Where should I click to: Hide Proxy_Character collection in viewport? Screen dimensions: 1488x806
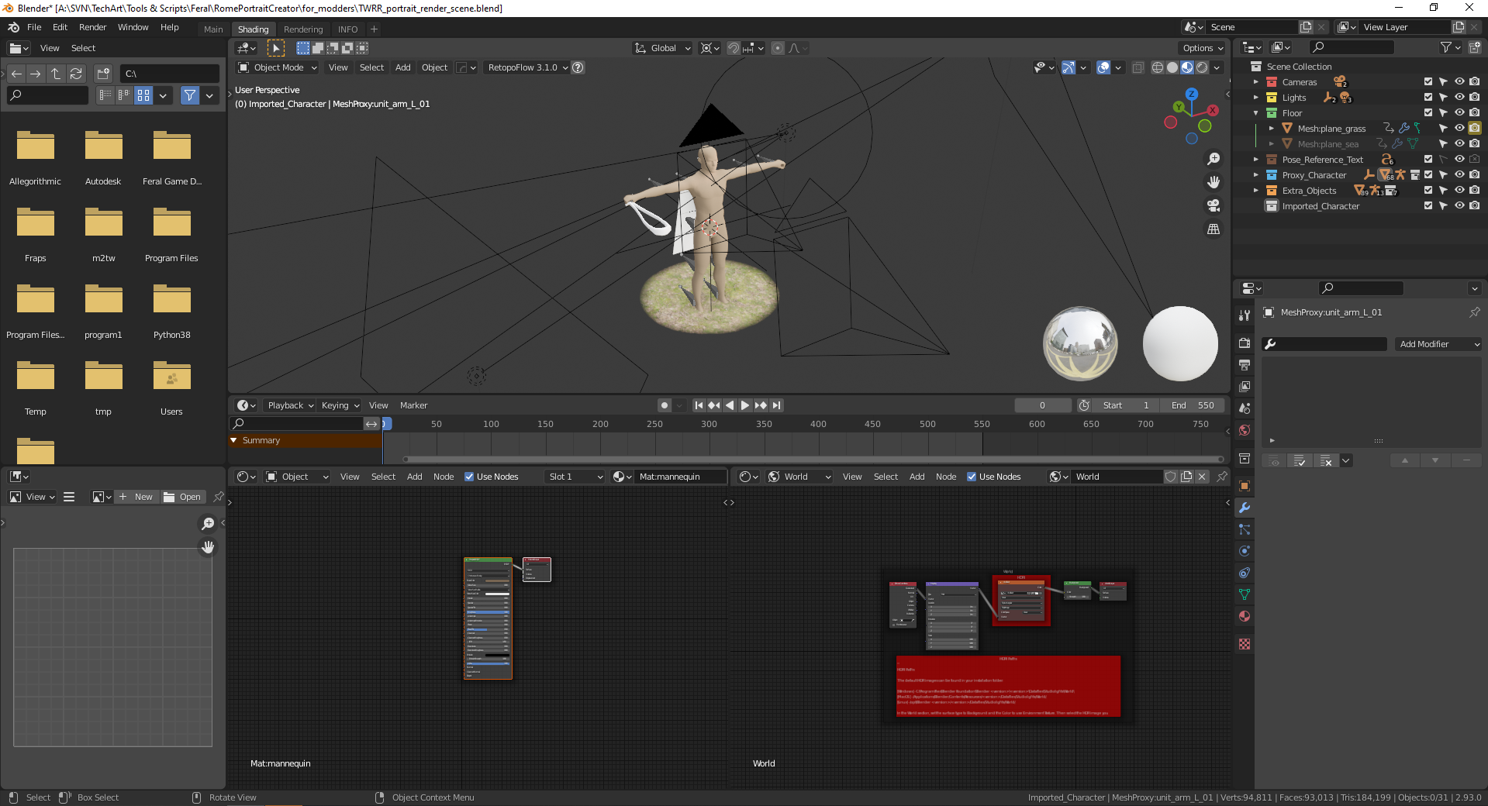tap(1459, 175)
